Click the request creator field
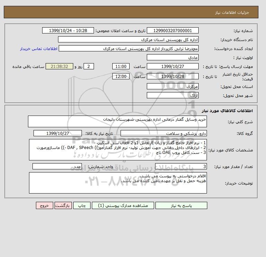Viewport: 266px width, 257px height. click(x=129, y=49)
